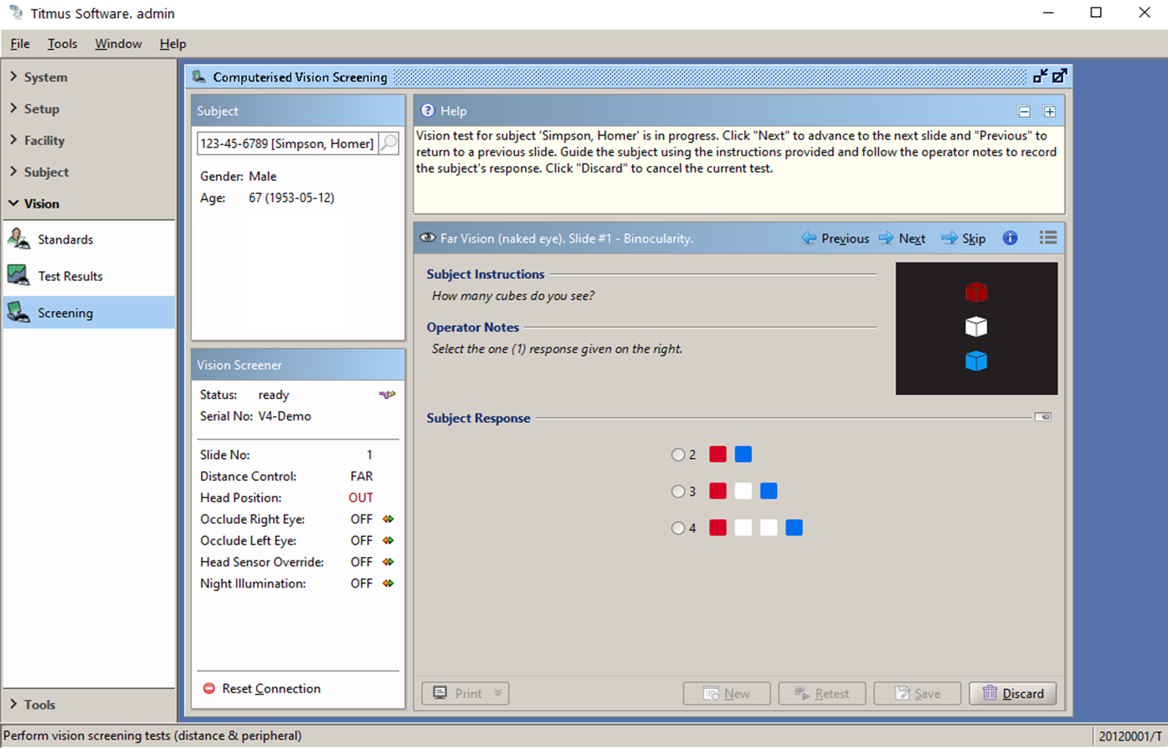Discard the current vision test

1013,693
